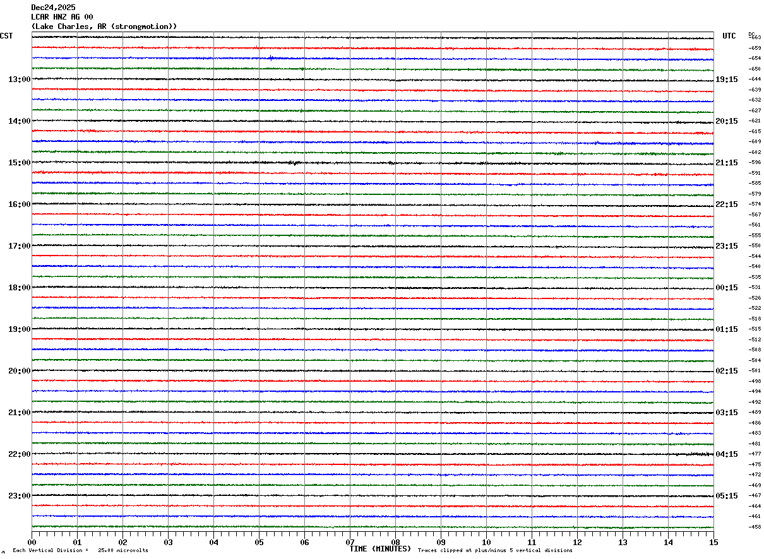The image size is (764, 559).
Task: Click the UTC timezone header
Action: [729, 36]
